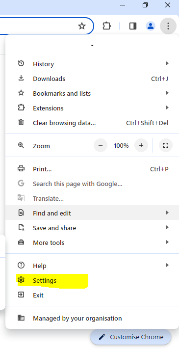Click the Help question mark icon
Image resolution: width=179 pixels, height=350 pixels.
click(x=21, y=265)
